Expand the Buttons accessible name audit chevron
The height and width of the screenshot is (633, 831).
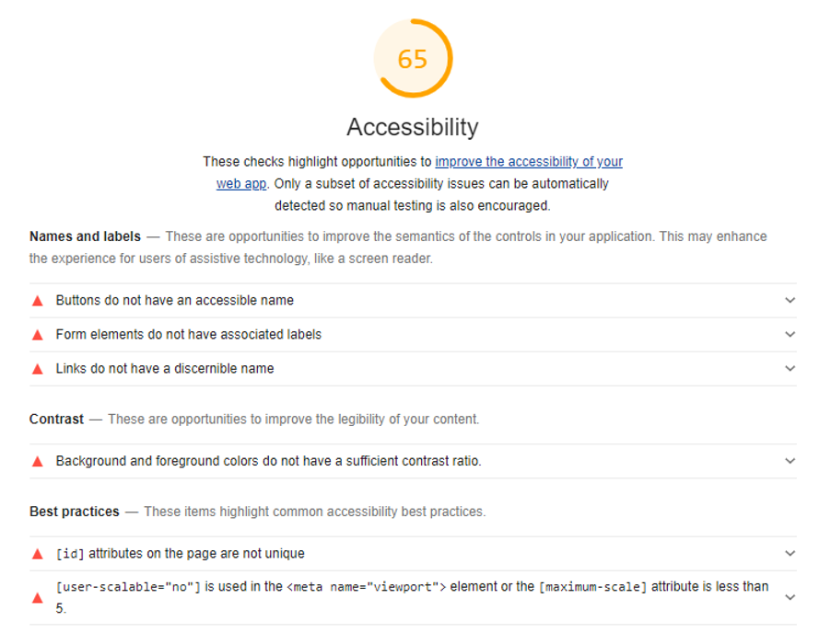(790, 300)
